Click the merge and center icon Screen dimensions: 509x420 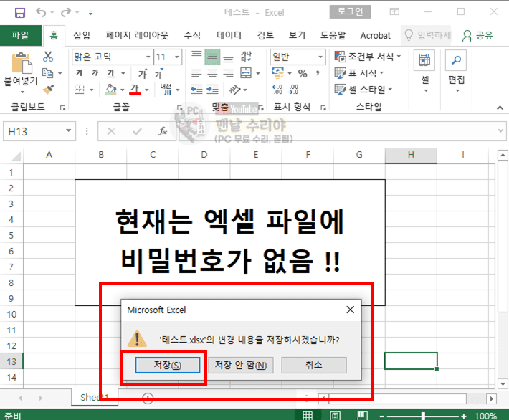click(246, 73)
